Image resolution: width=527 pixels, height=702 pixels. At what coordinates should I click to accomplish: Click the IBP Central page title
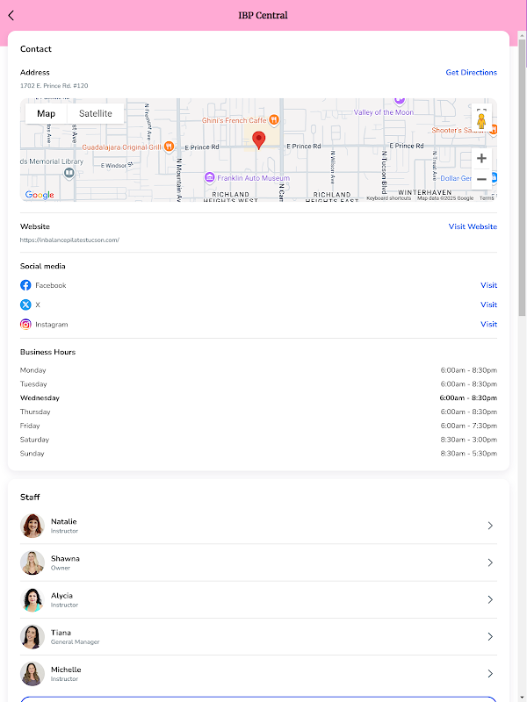click(x=263, y=15)
